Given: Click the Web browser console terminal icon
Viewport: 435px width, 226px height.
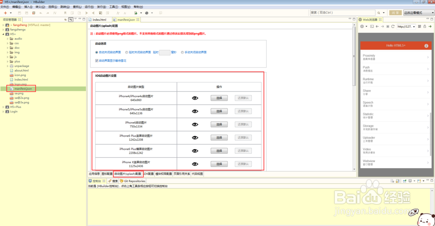Looking at the screenshot, I should [372, 27].
